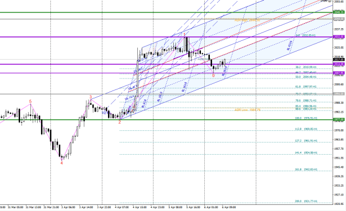Viewport: 346px width, 211px height.
Task: Click the wave label 2 on the green line
Action: [120, 122]
